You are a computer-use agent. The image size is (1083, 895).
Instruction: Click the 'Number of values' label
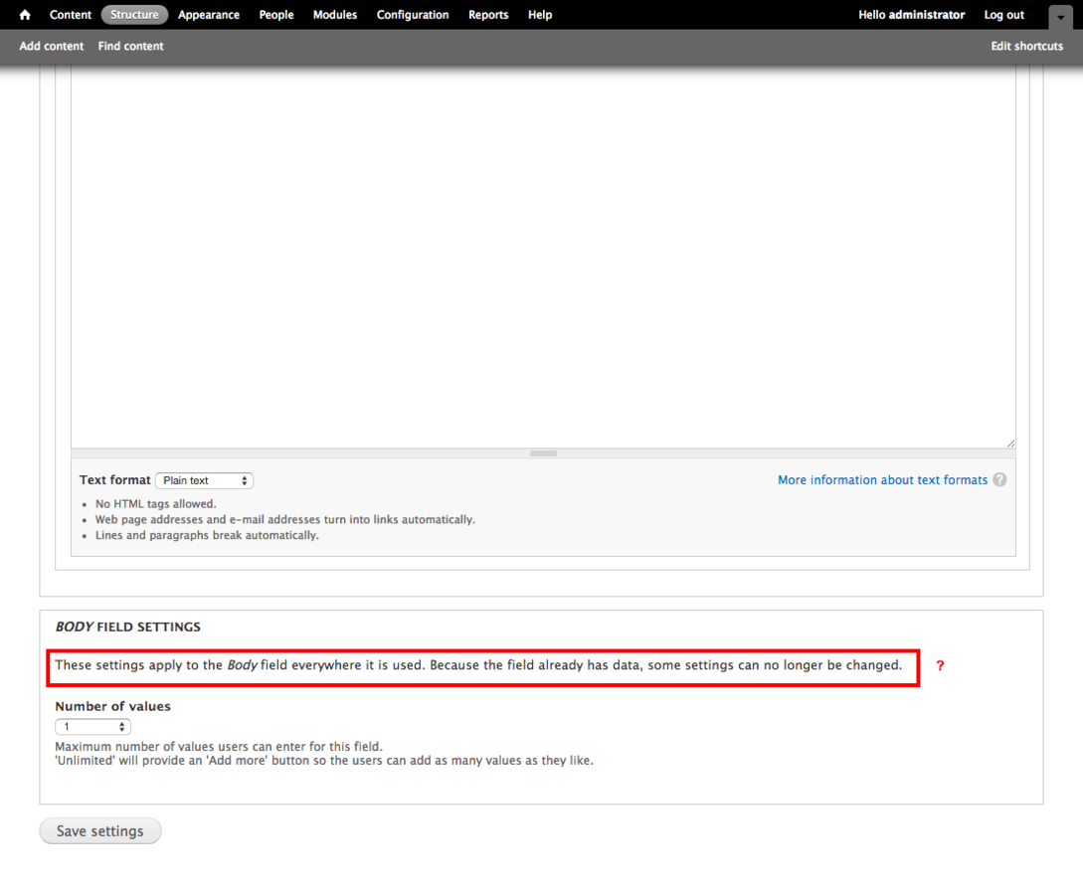(112, 706)
